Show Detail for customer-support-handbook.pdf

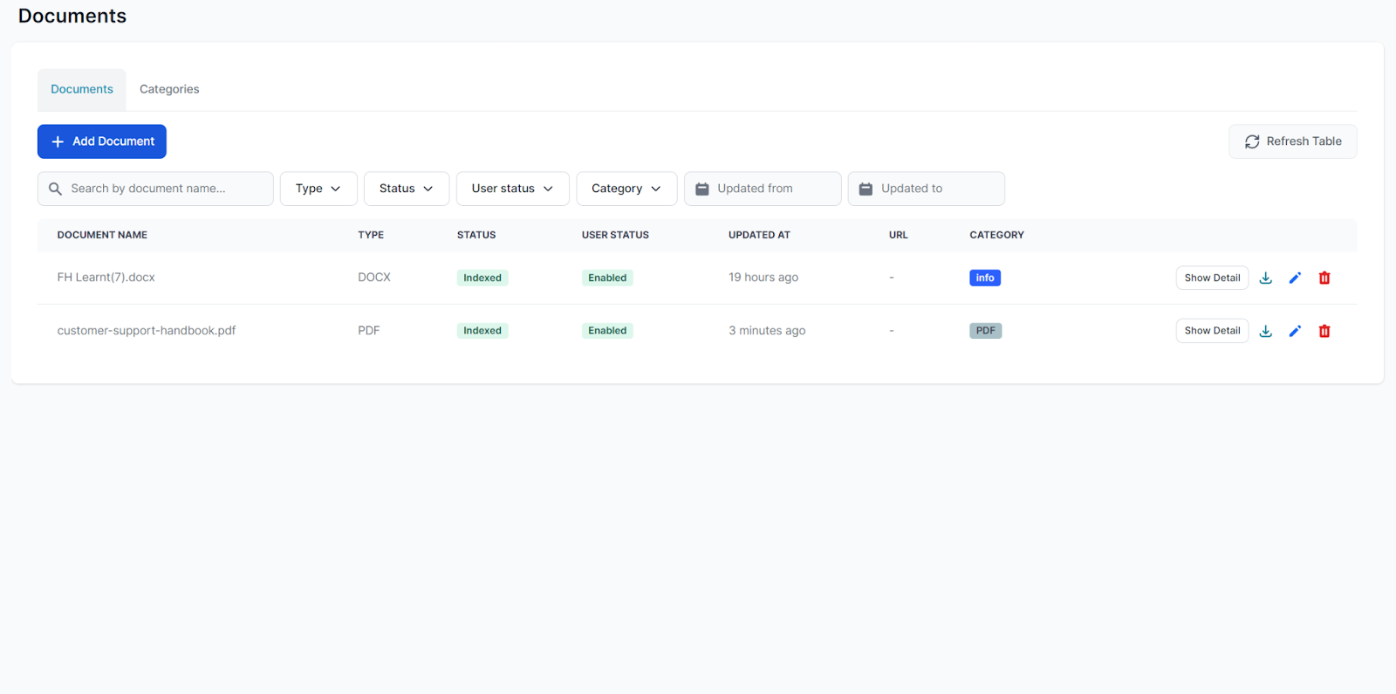tap(1212, 331)
